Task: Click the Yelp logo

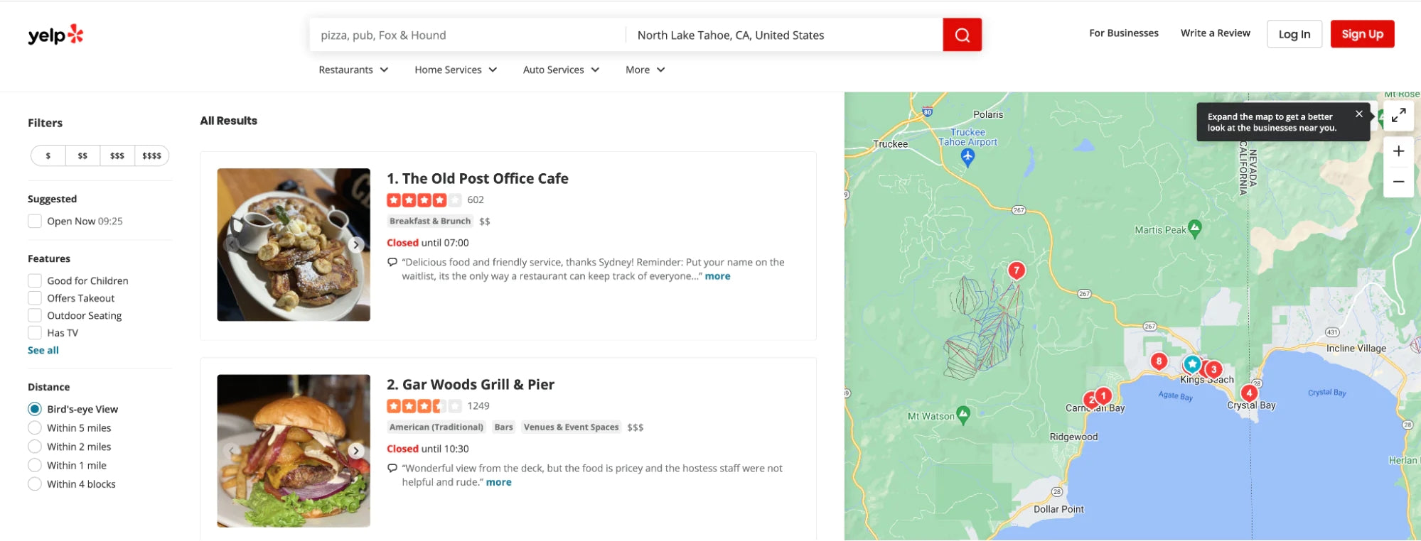Action: click(55, 35)
